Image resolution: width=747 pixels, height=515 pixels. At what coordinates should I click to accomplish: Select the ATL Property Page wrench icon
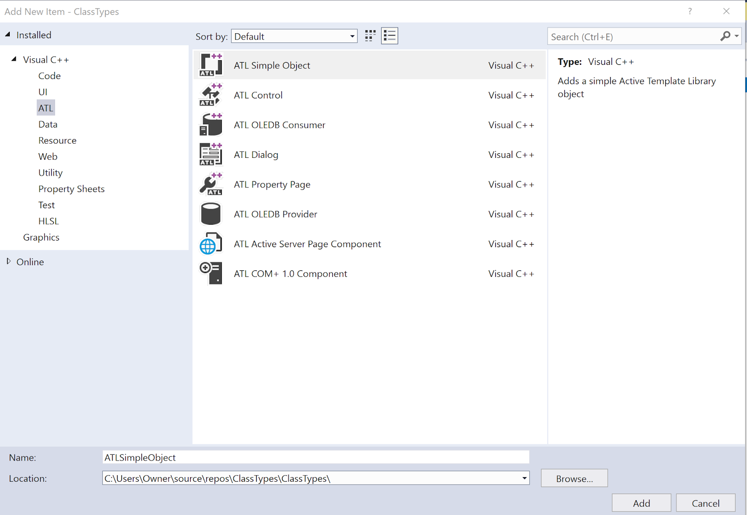pyautogui.click(x=211, y=184)
